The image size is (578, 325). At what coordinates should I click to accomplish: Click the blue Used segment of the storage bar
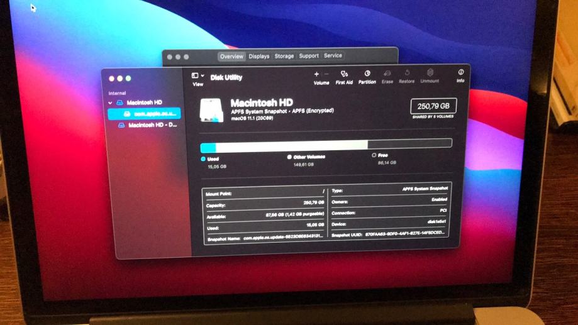click(x=208, y=148)
